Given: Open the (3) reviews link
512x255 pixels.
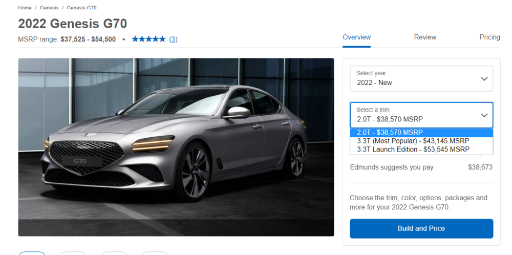Looking at the screenshot, I should (173, 39).
